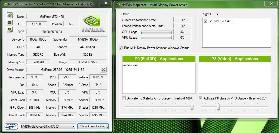Click the Current Performance State P12 value

(x=182, y=20)
